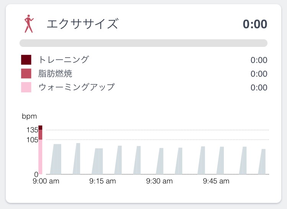
Task: Click the gray exercise progress bar
Action: (x=143, y=43)
